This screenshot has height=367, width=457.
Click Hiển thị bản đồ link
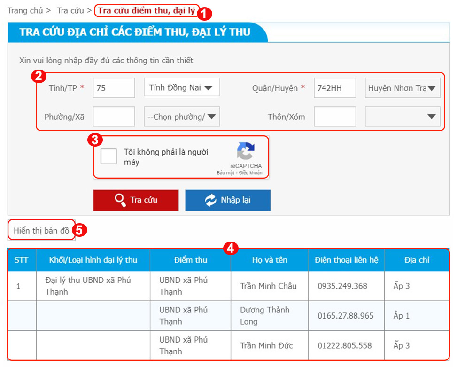(41, 231)
